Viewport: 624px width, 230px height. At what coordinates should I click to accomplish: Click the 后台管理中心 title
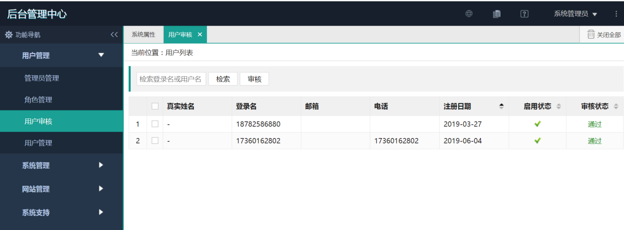click(37, 14)
